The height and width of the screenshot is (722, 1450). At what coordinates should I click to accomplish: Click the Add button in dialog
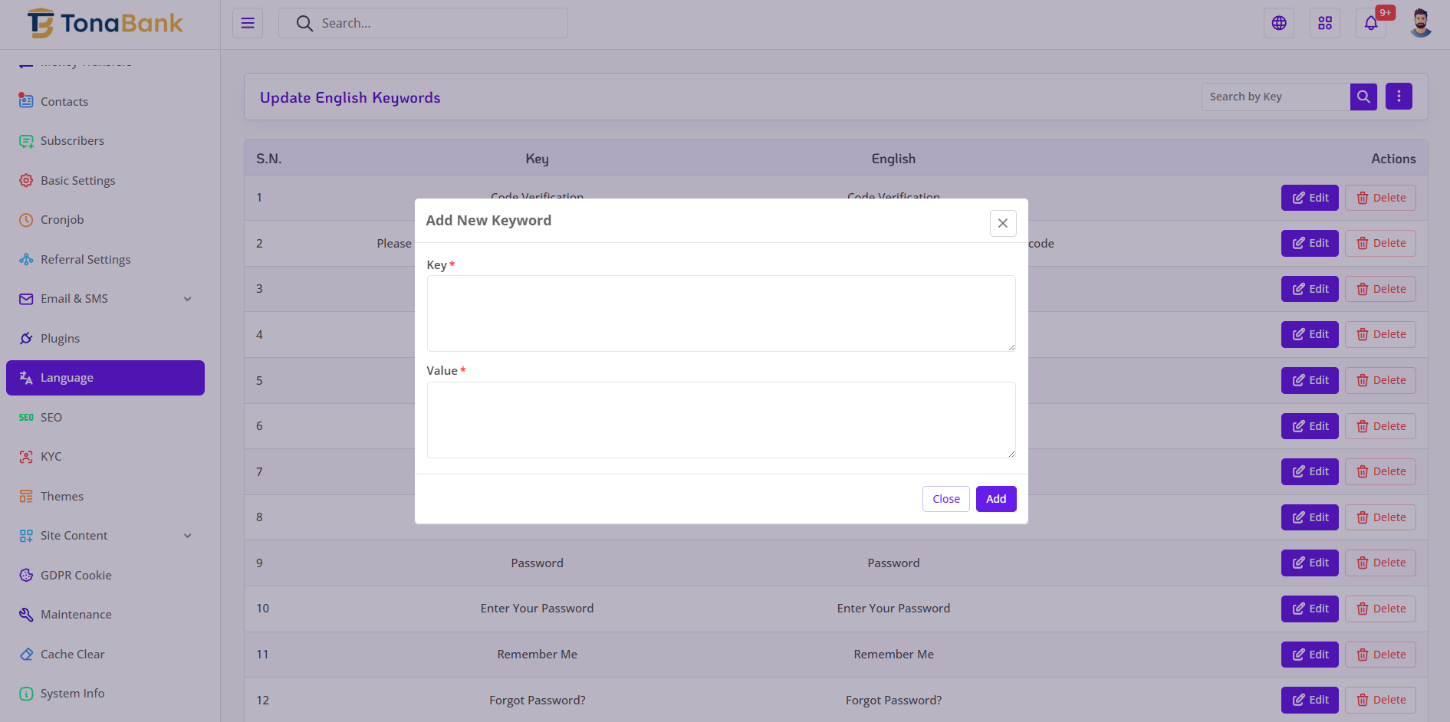point(995,499)
